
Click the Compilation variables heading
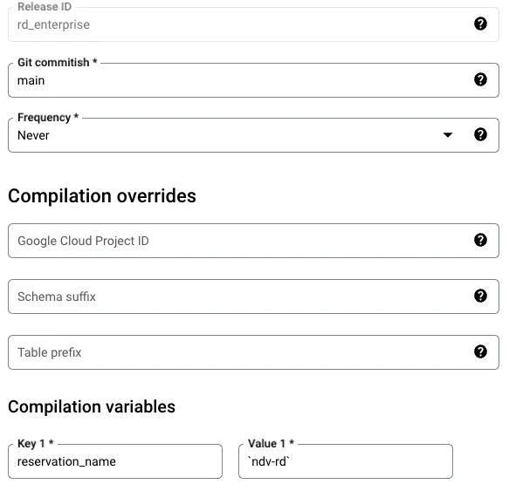click(92, 406)
